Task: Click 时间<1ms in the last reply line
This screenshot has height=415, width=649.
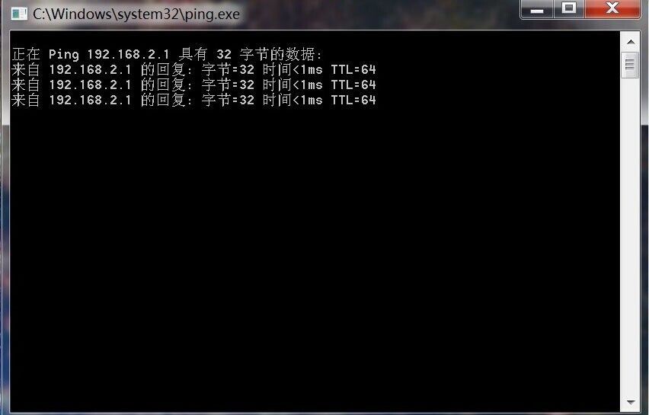Action: tap(293, 100)
